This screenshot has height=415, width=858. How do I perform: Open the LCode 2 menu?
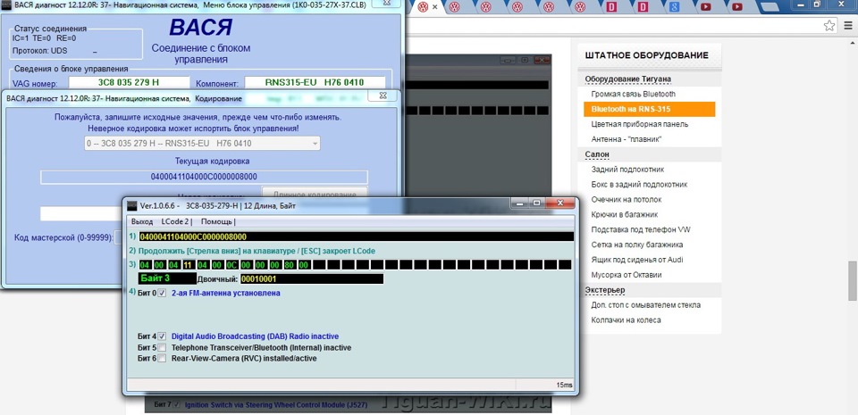tap(176, 221)
